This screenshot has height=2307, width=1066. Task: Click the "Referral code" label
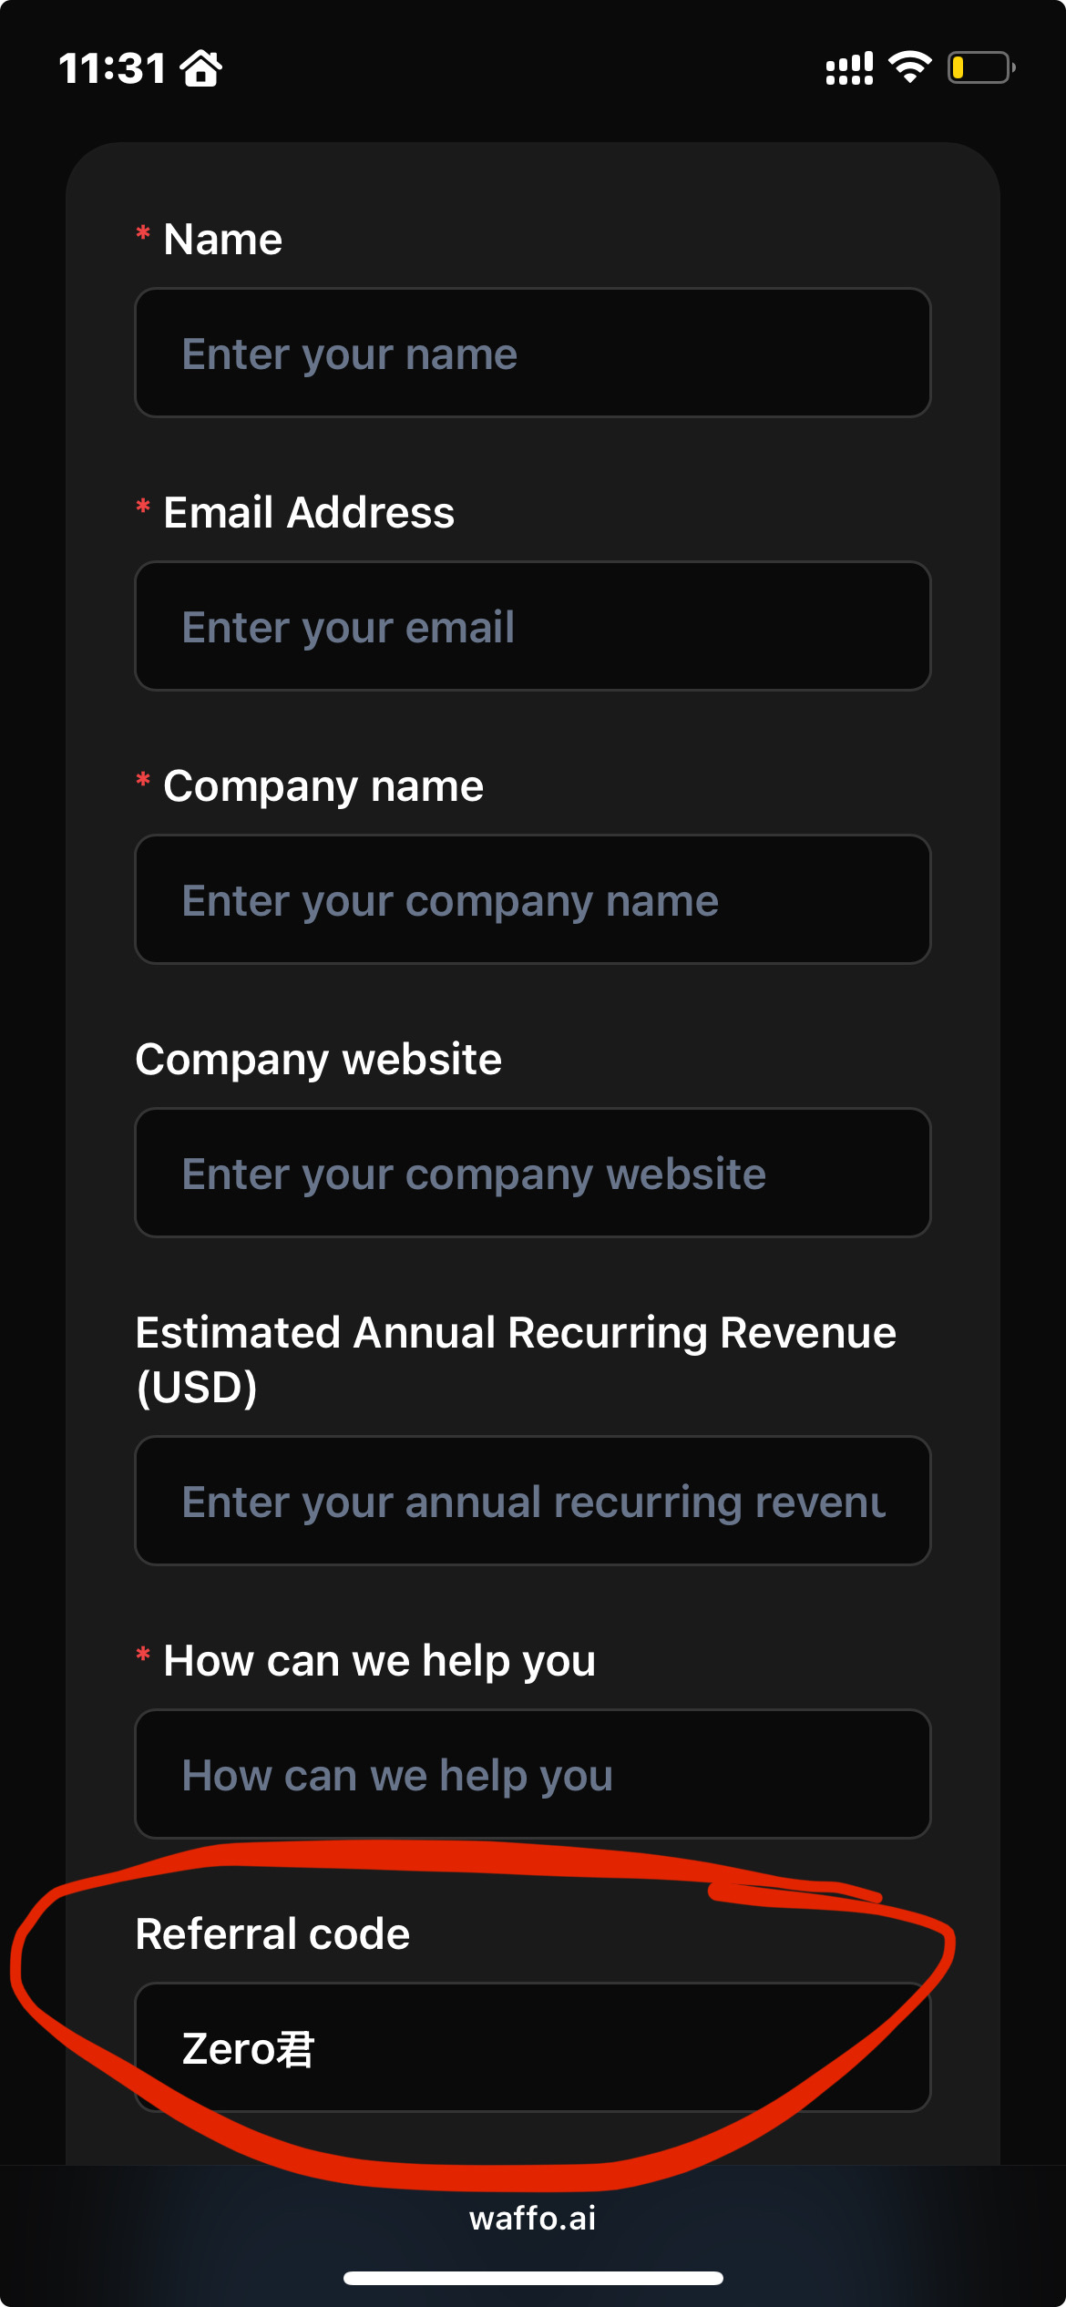click(x=272, y=1933)
